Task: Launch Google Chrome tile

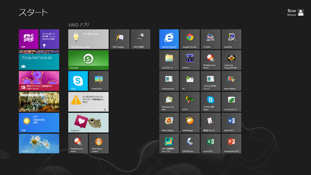Action: pos(190,39)
